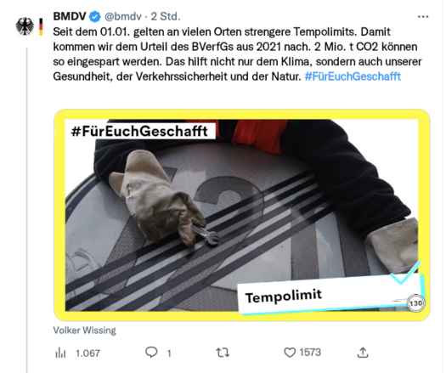Open the three-dot more options menu
Screen dimensions: 446x373
pos(423,17)
